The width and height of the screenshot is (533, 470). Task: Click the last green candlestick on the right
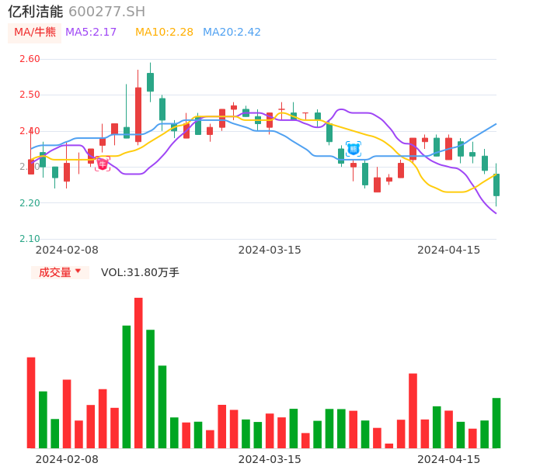pyautogui.click(x=496, y=185)
